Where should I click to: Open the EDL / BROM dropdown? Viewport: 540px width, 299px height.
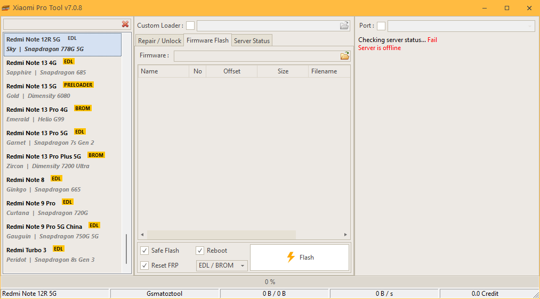click(222, 265)
